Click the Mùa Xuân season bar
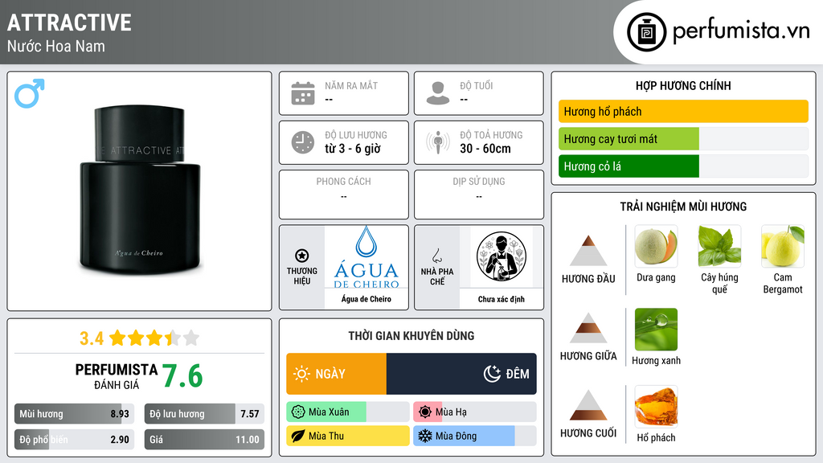This screenshot has width=823, height=463. click(x=347, y=412)
